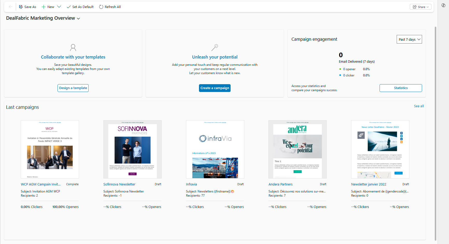
Task: Click the back arrow icon
Action: coord(10,7)
